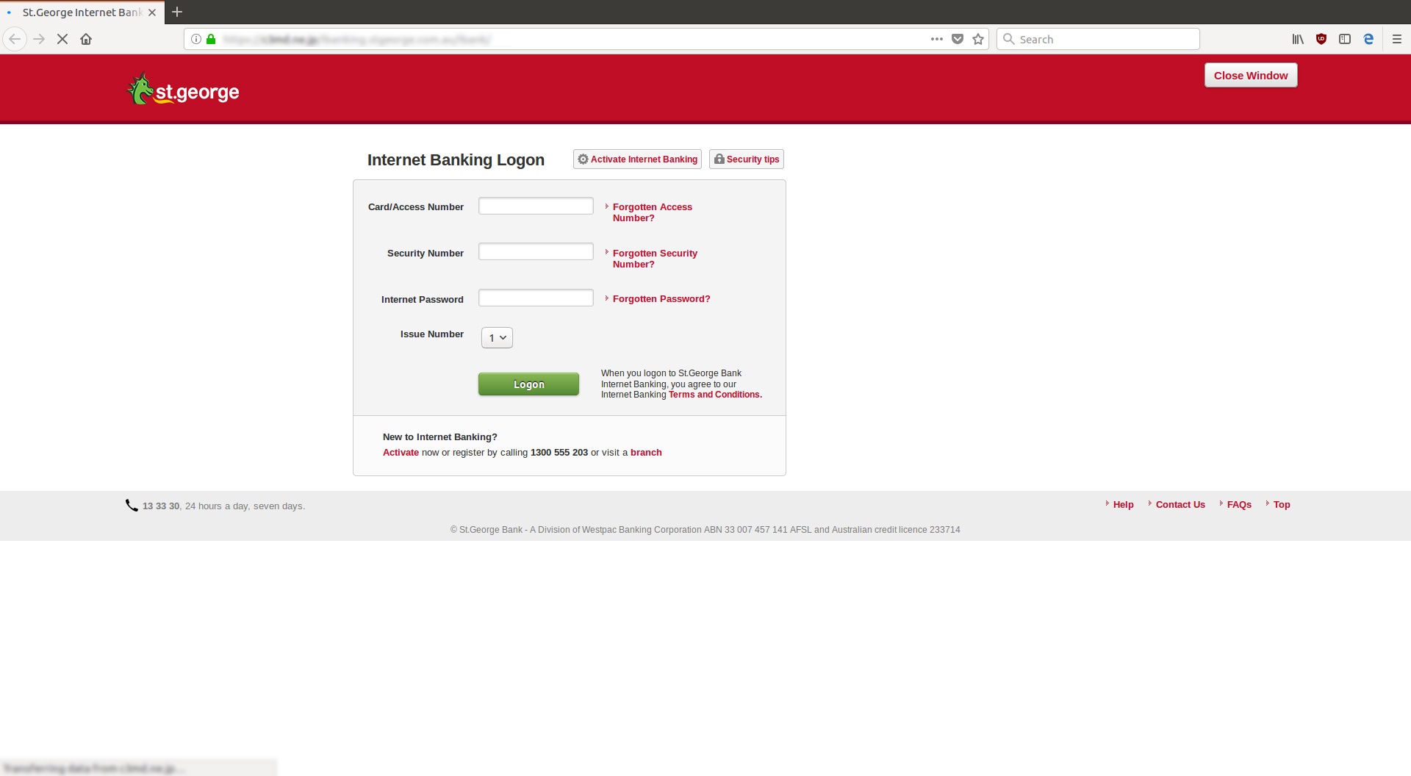Open the Firefox hamburger menu
Viewport: 1411px width, 776px height.
(1397, 39)
